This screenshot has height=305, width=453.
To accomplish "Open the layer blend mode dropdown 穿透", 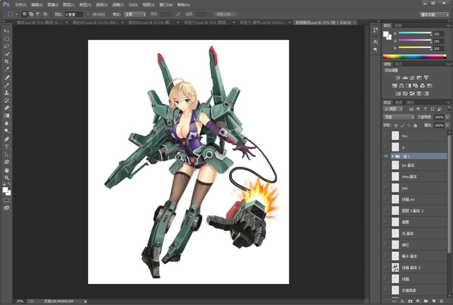I will (399, 117).
